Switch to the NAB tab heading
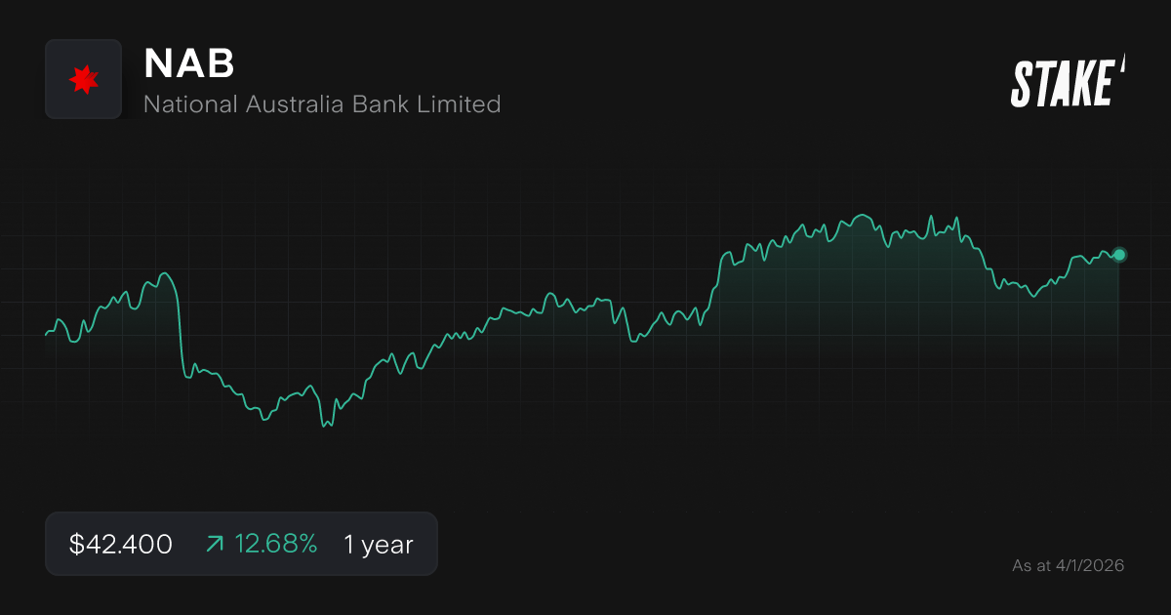This screenshot has height=615, width=1171. coord(188,64)
